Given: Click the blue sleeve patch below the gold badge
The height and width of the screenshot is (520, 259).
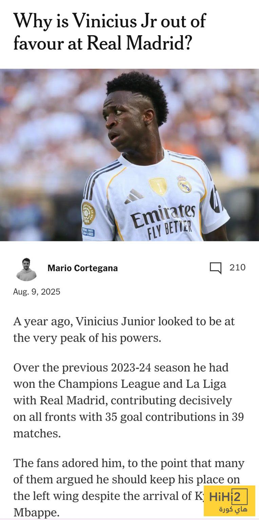Looking at the screenshot, I should 88,232.
